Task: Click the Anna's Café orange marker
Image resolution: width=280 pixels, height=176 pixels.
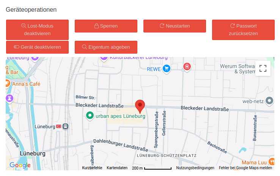Action: pyautogui.click(x=8, y=84)
